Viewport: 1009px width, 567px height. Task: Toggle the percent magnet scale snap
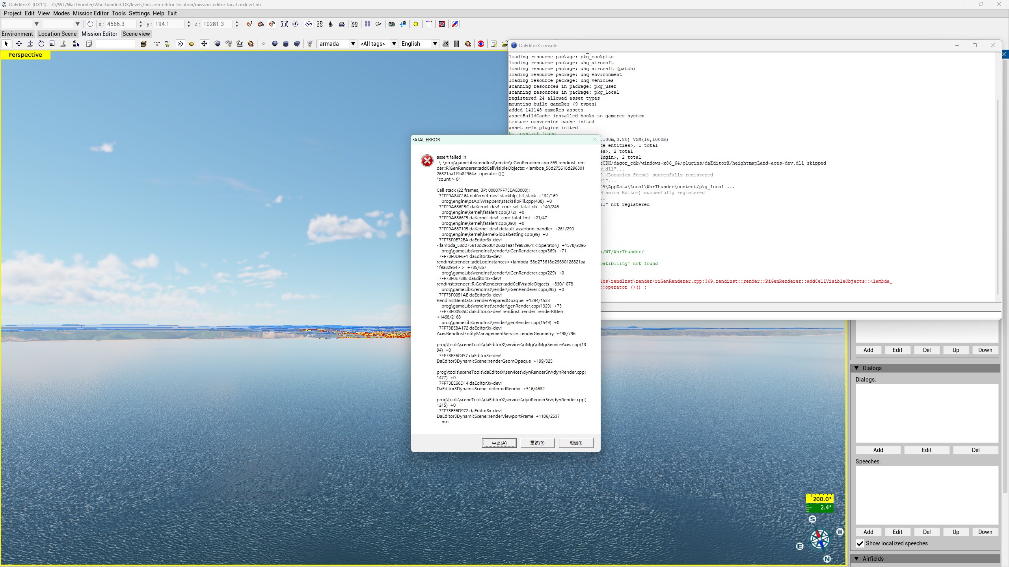click(x=272, y=24)
